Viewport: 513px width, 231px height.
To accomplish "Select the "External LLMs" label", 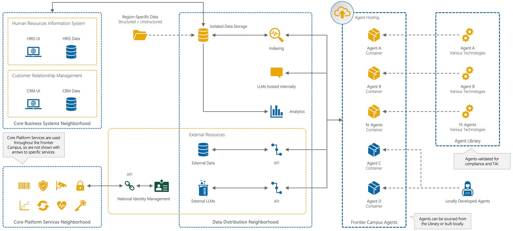I will tap(203, 201).
